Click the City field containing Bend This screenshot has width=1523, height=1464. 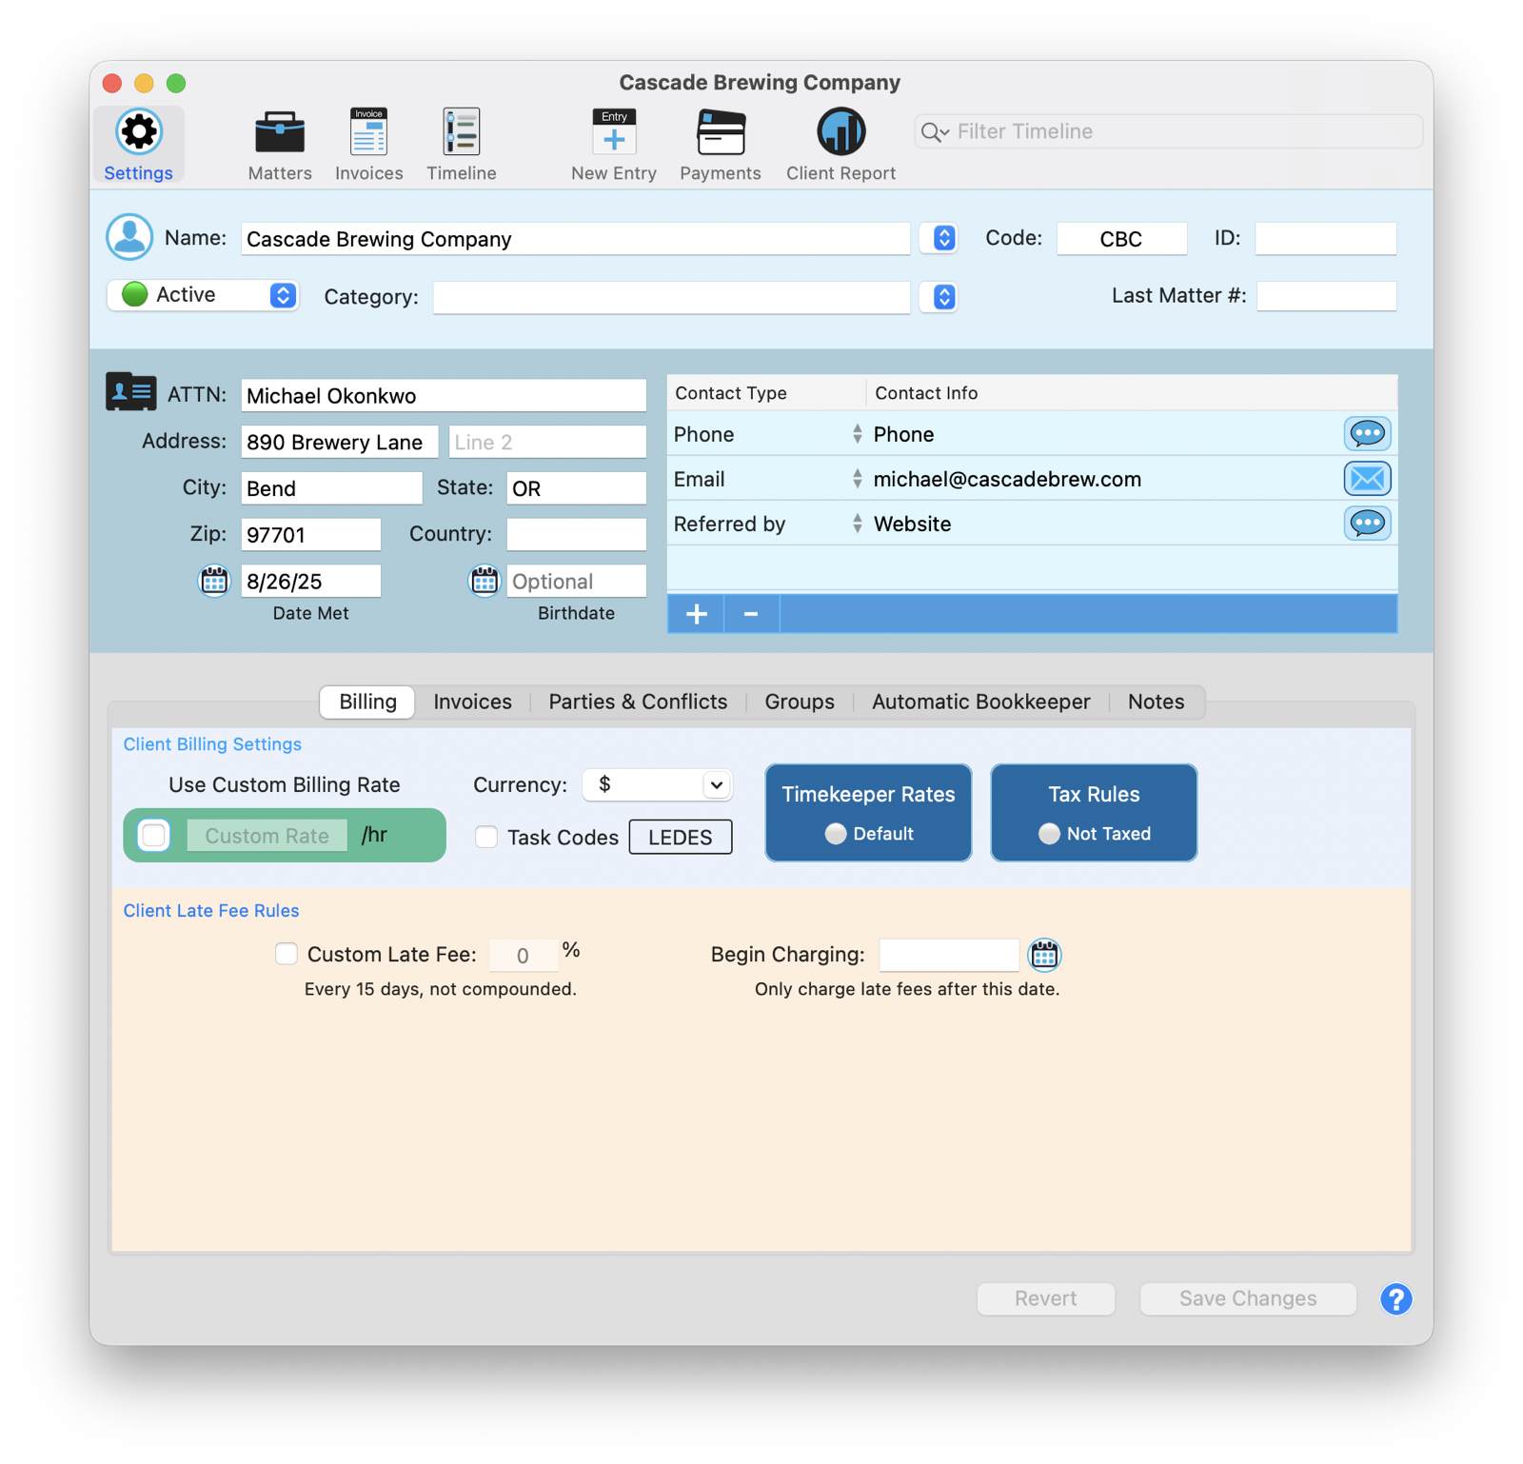(x=331, y=488)
